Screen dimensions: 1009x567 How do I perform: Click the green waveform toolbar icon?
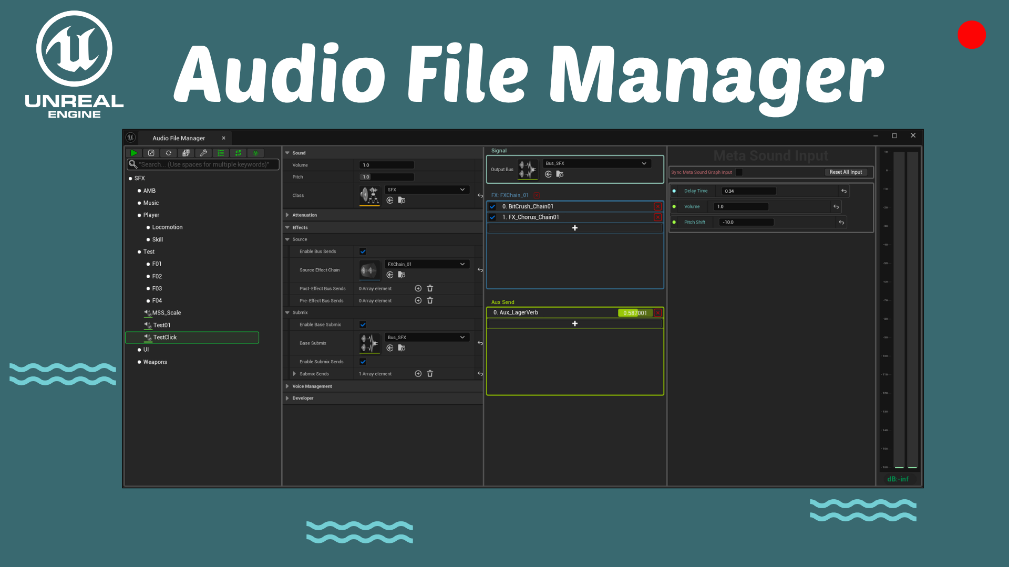point(255,153)
